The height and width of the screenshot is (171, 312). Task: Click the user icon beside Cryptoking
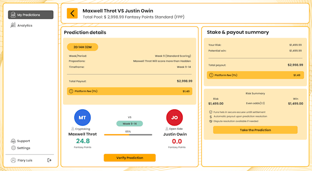[x=72, y=129]
